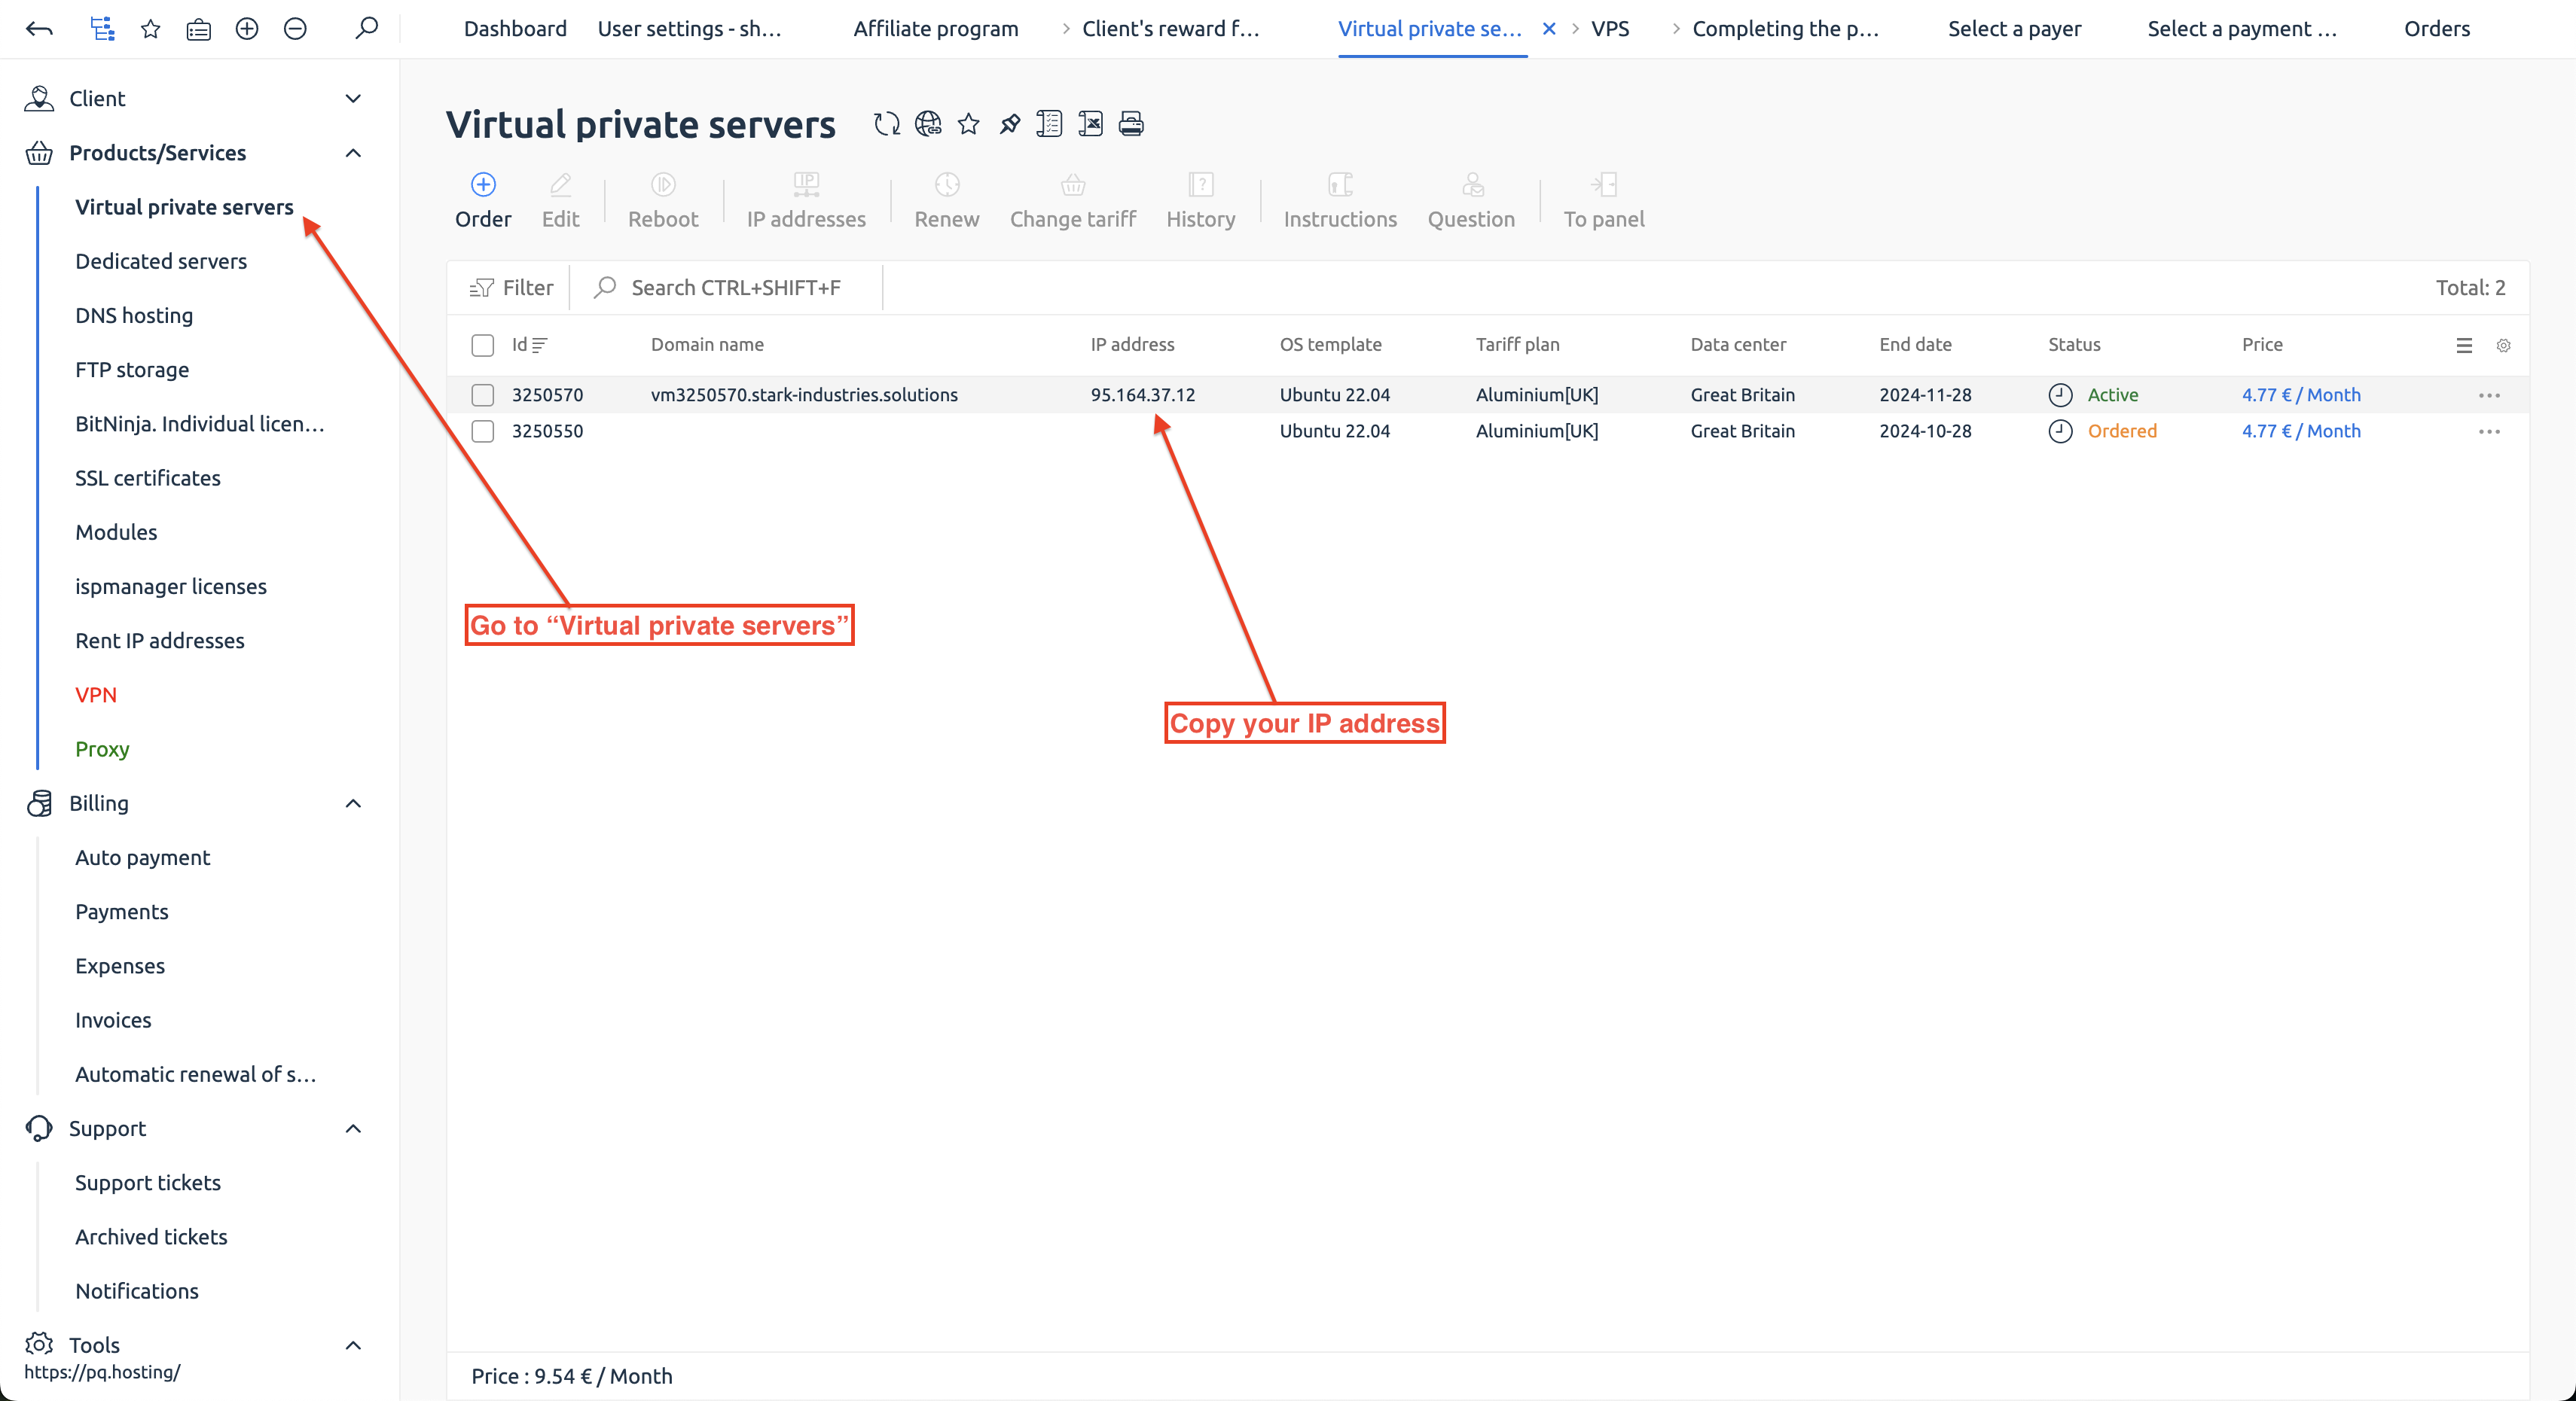Click the Ordered status text
The image size is (2576, 1401).
coord(2122,431)
